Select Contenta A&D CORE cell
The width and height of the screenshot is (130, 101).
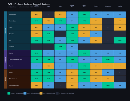(60, 47)
